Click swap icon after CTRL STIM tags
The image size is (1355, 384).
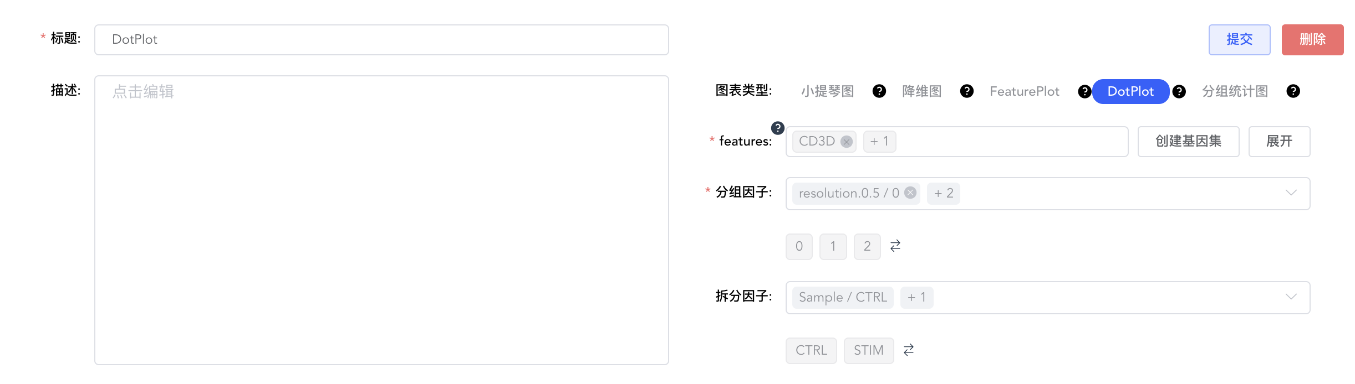pos(909,350)
